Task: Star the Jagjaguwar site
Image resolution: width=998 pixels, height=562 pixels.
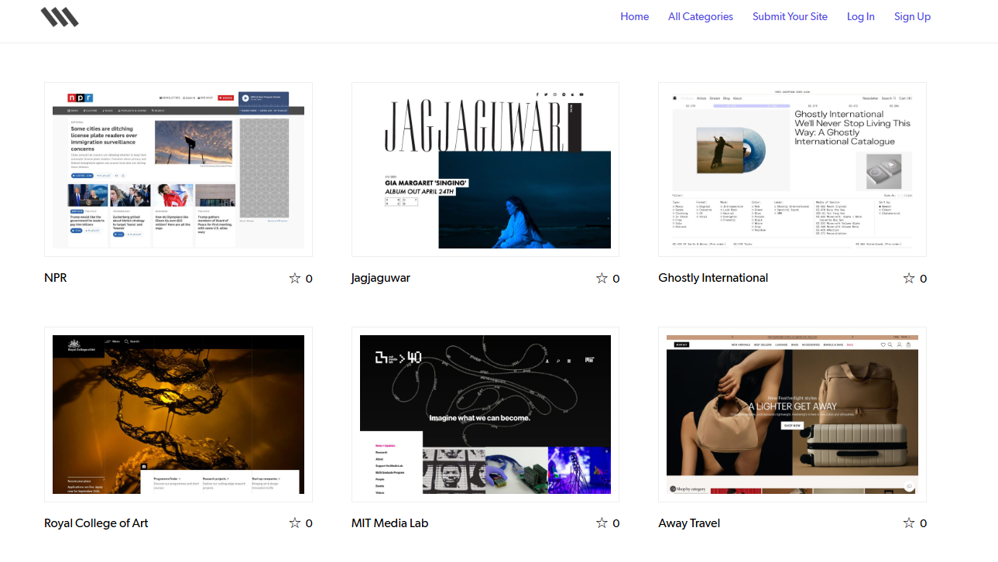Action: [602, 278]
